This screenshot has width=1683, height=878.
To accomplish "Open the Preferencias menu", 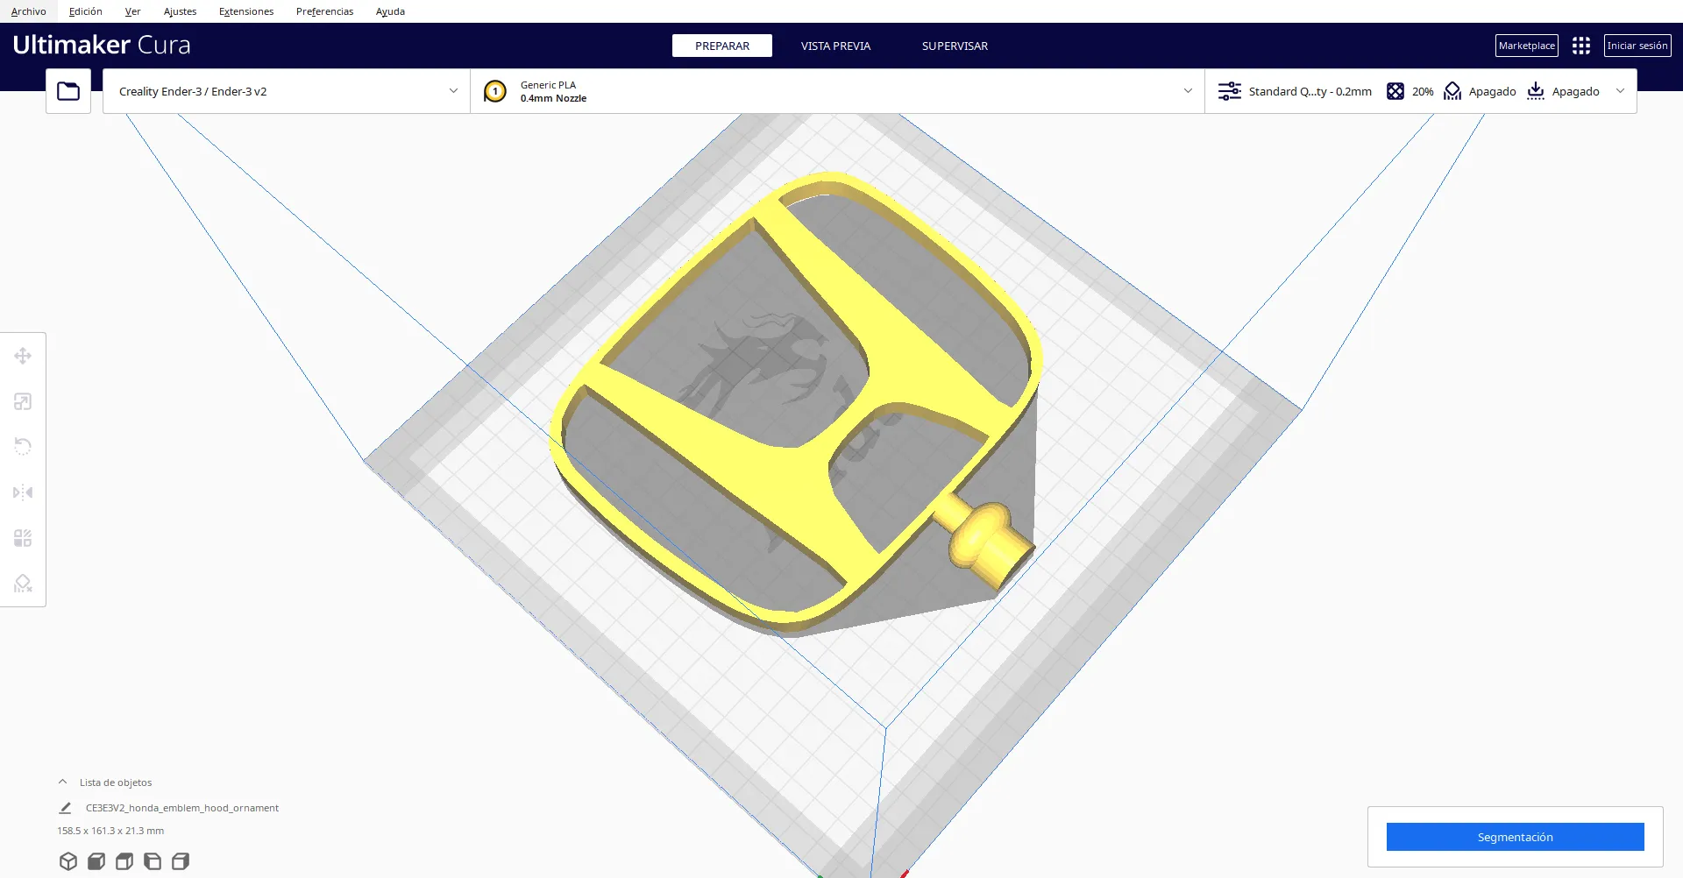I will (325, 11).
